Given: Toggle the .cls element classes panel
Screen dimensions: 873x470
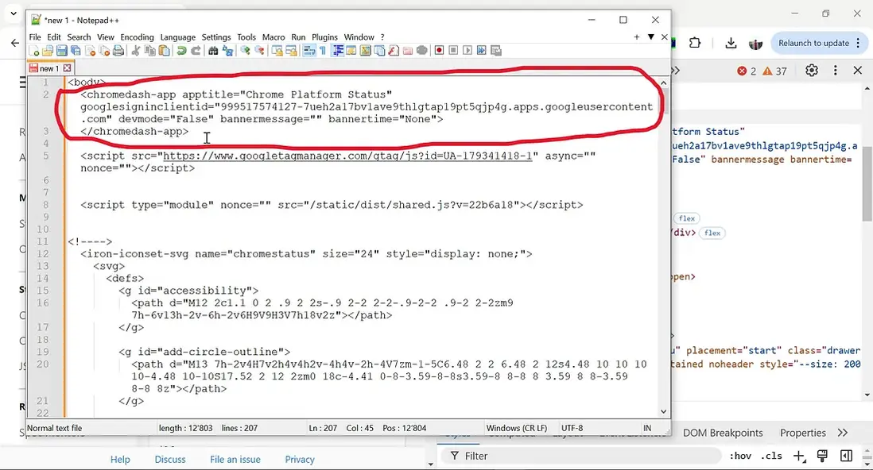Looking at the screenshot, I should tap(771, 456).
